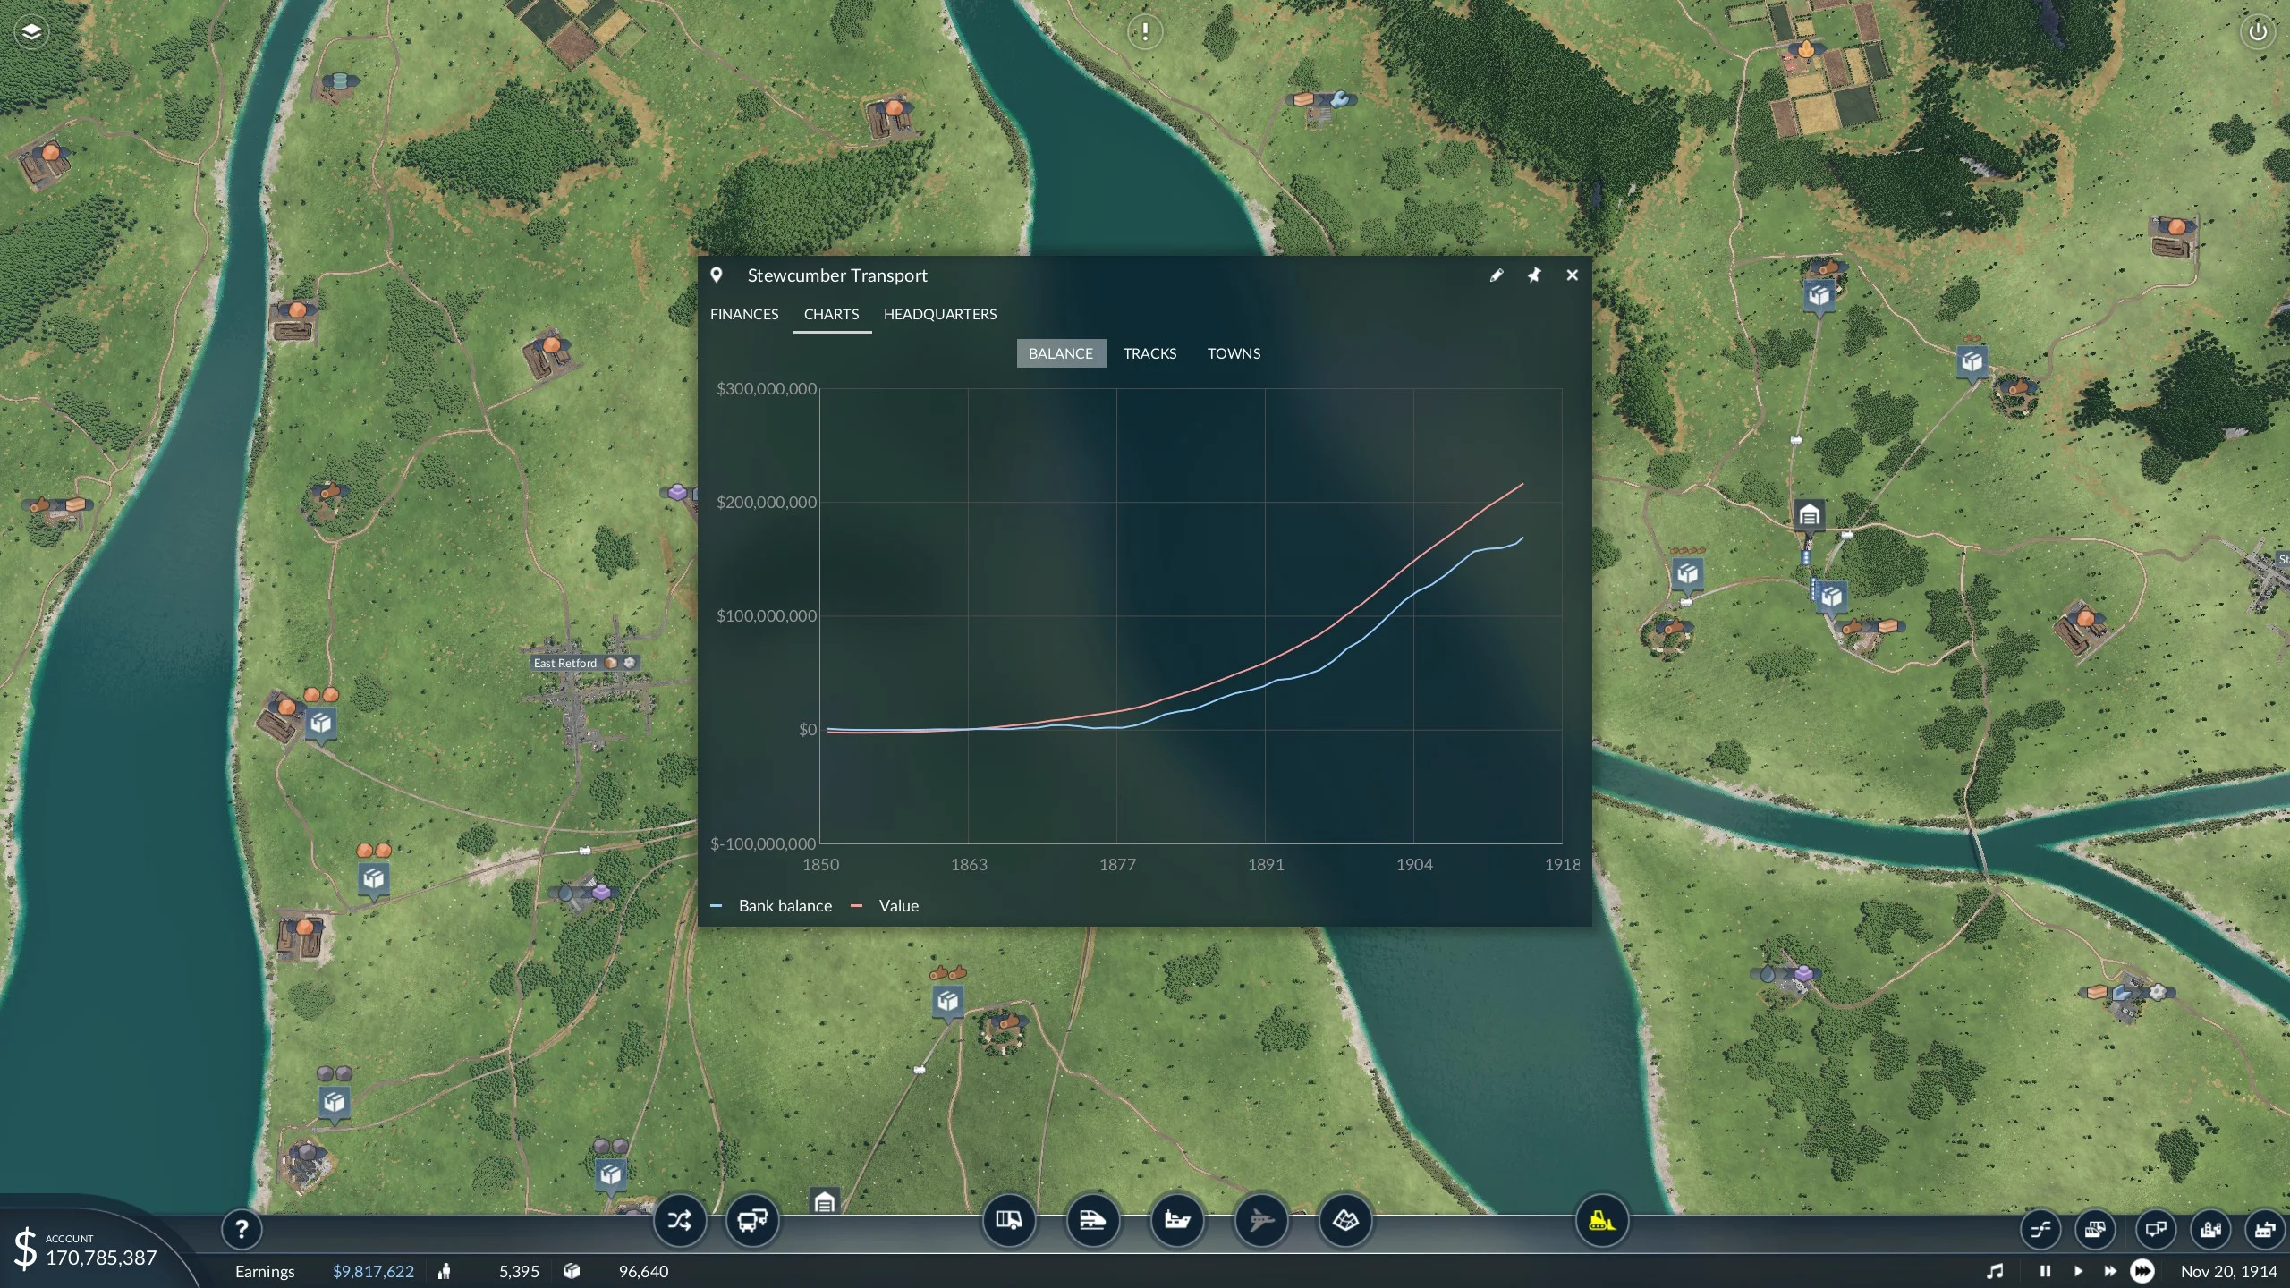Open the Headquarters tab
The width and height of the screenshot is (2290, 1288).
pyautogui.click(x=940, y=314)
